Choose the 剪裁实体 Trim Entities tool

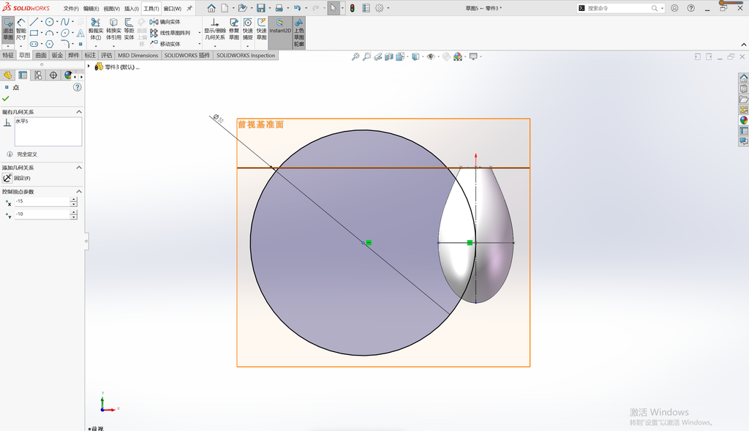click(x=96, y=29)
